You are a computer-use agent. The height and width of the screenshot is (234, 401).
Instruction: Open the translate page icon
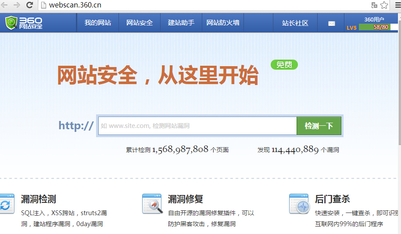click(374, 5)
